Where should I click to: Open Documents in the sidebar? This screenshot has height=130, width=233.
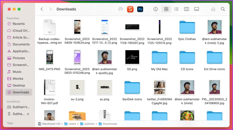coord(19,44)
